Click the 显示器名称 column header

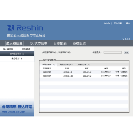coord(47,68)
